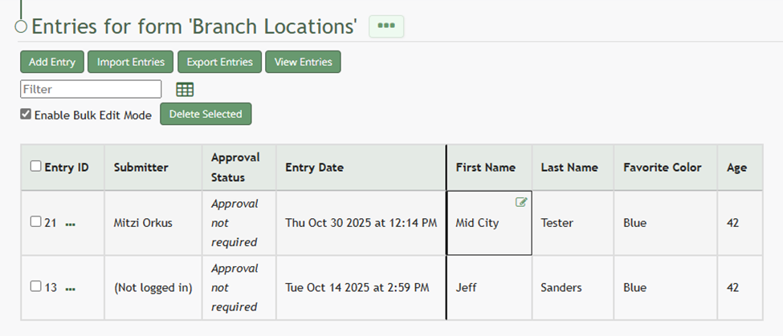Expand the heading's three-dot options menu

(386, 26)
